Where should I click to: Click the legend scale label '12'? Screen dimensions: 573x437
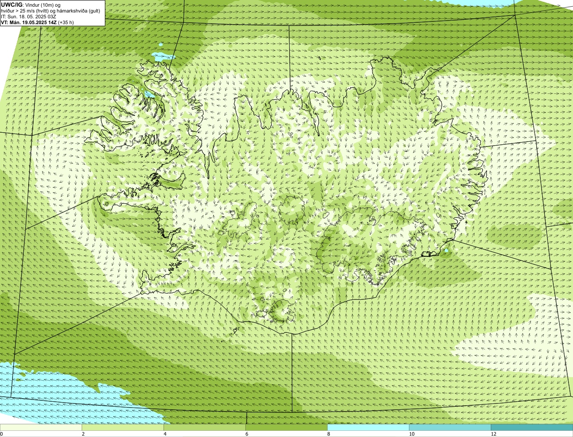click(493, 434)
